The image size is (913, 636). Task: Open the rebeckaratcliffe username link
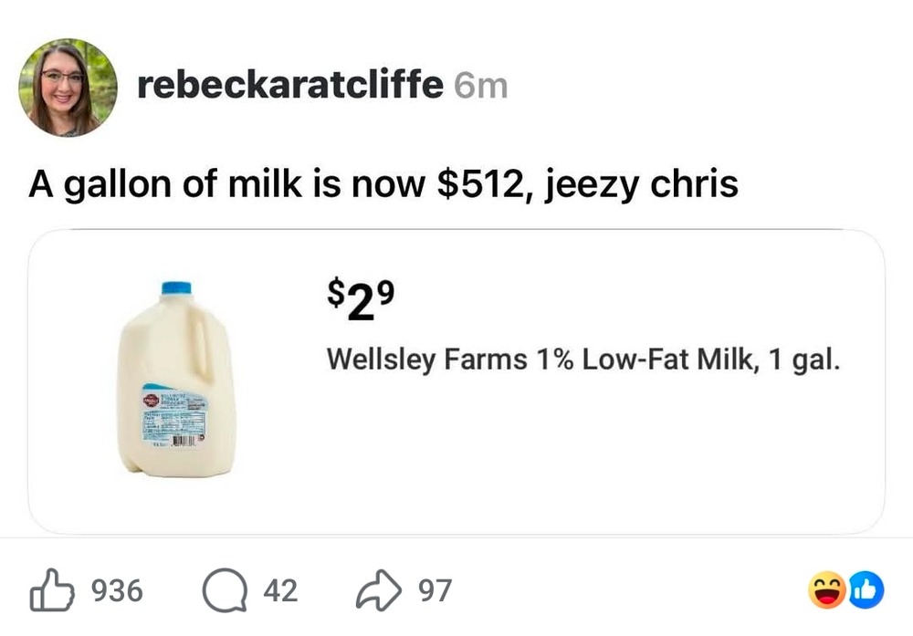point(290,87)
